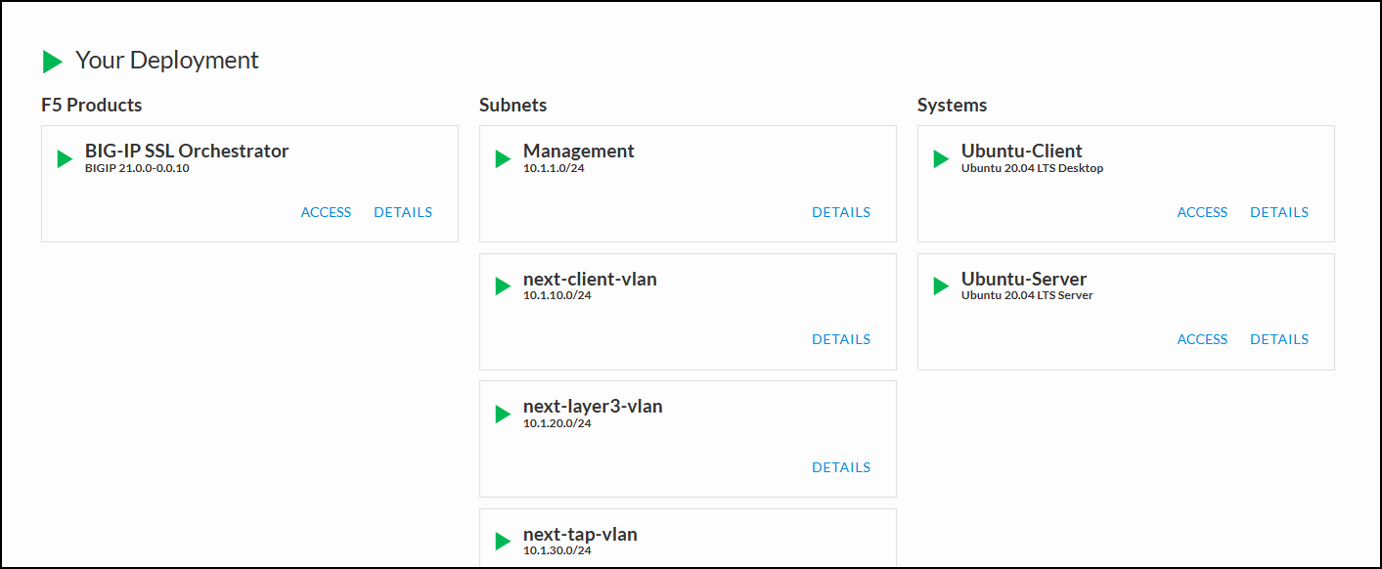Click the 10.1.30.0/24 subnet address

click(557, 550)
